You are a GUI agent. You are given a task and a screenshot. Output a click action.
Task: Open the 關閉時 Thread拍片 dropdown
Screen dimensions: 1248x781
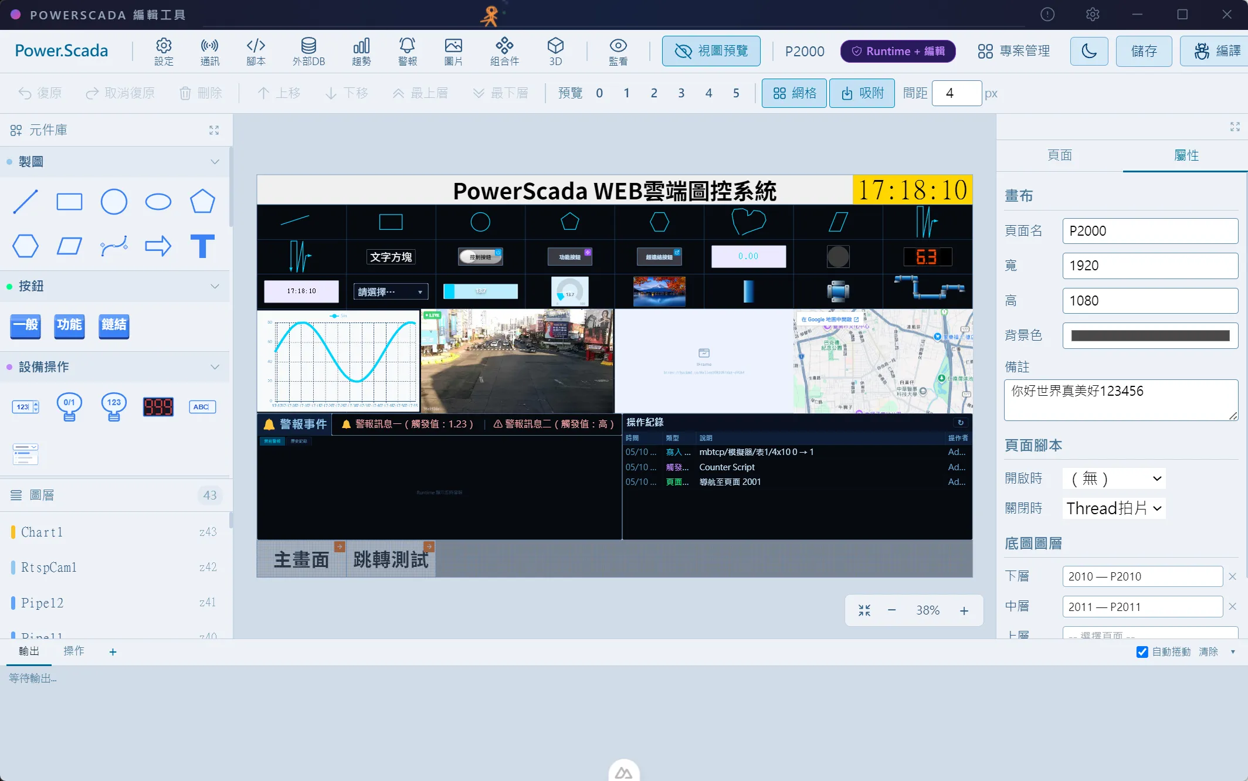point(1114,508)
